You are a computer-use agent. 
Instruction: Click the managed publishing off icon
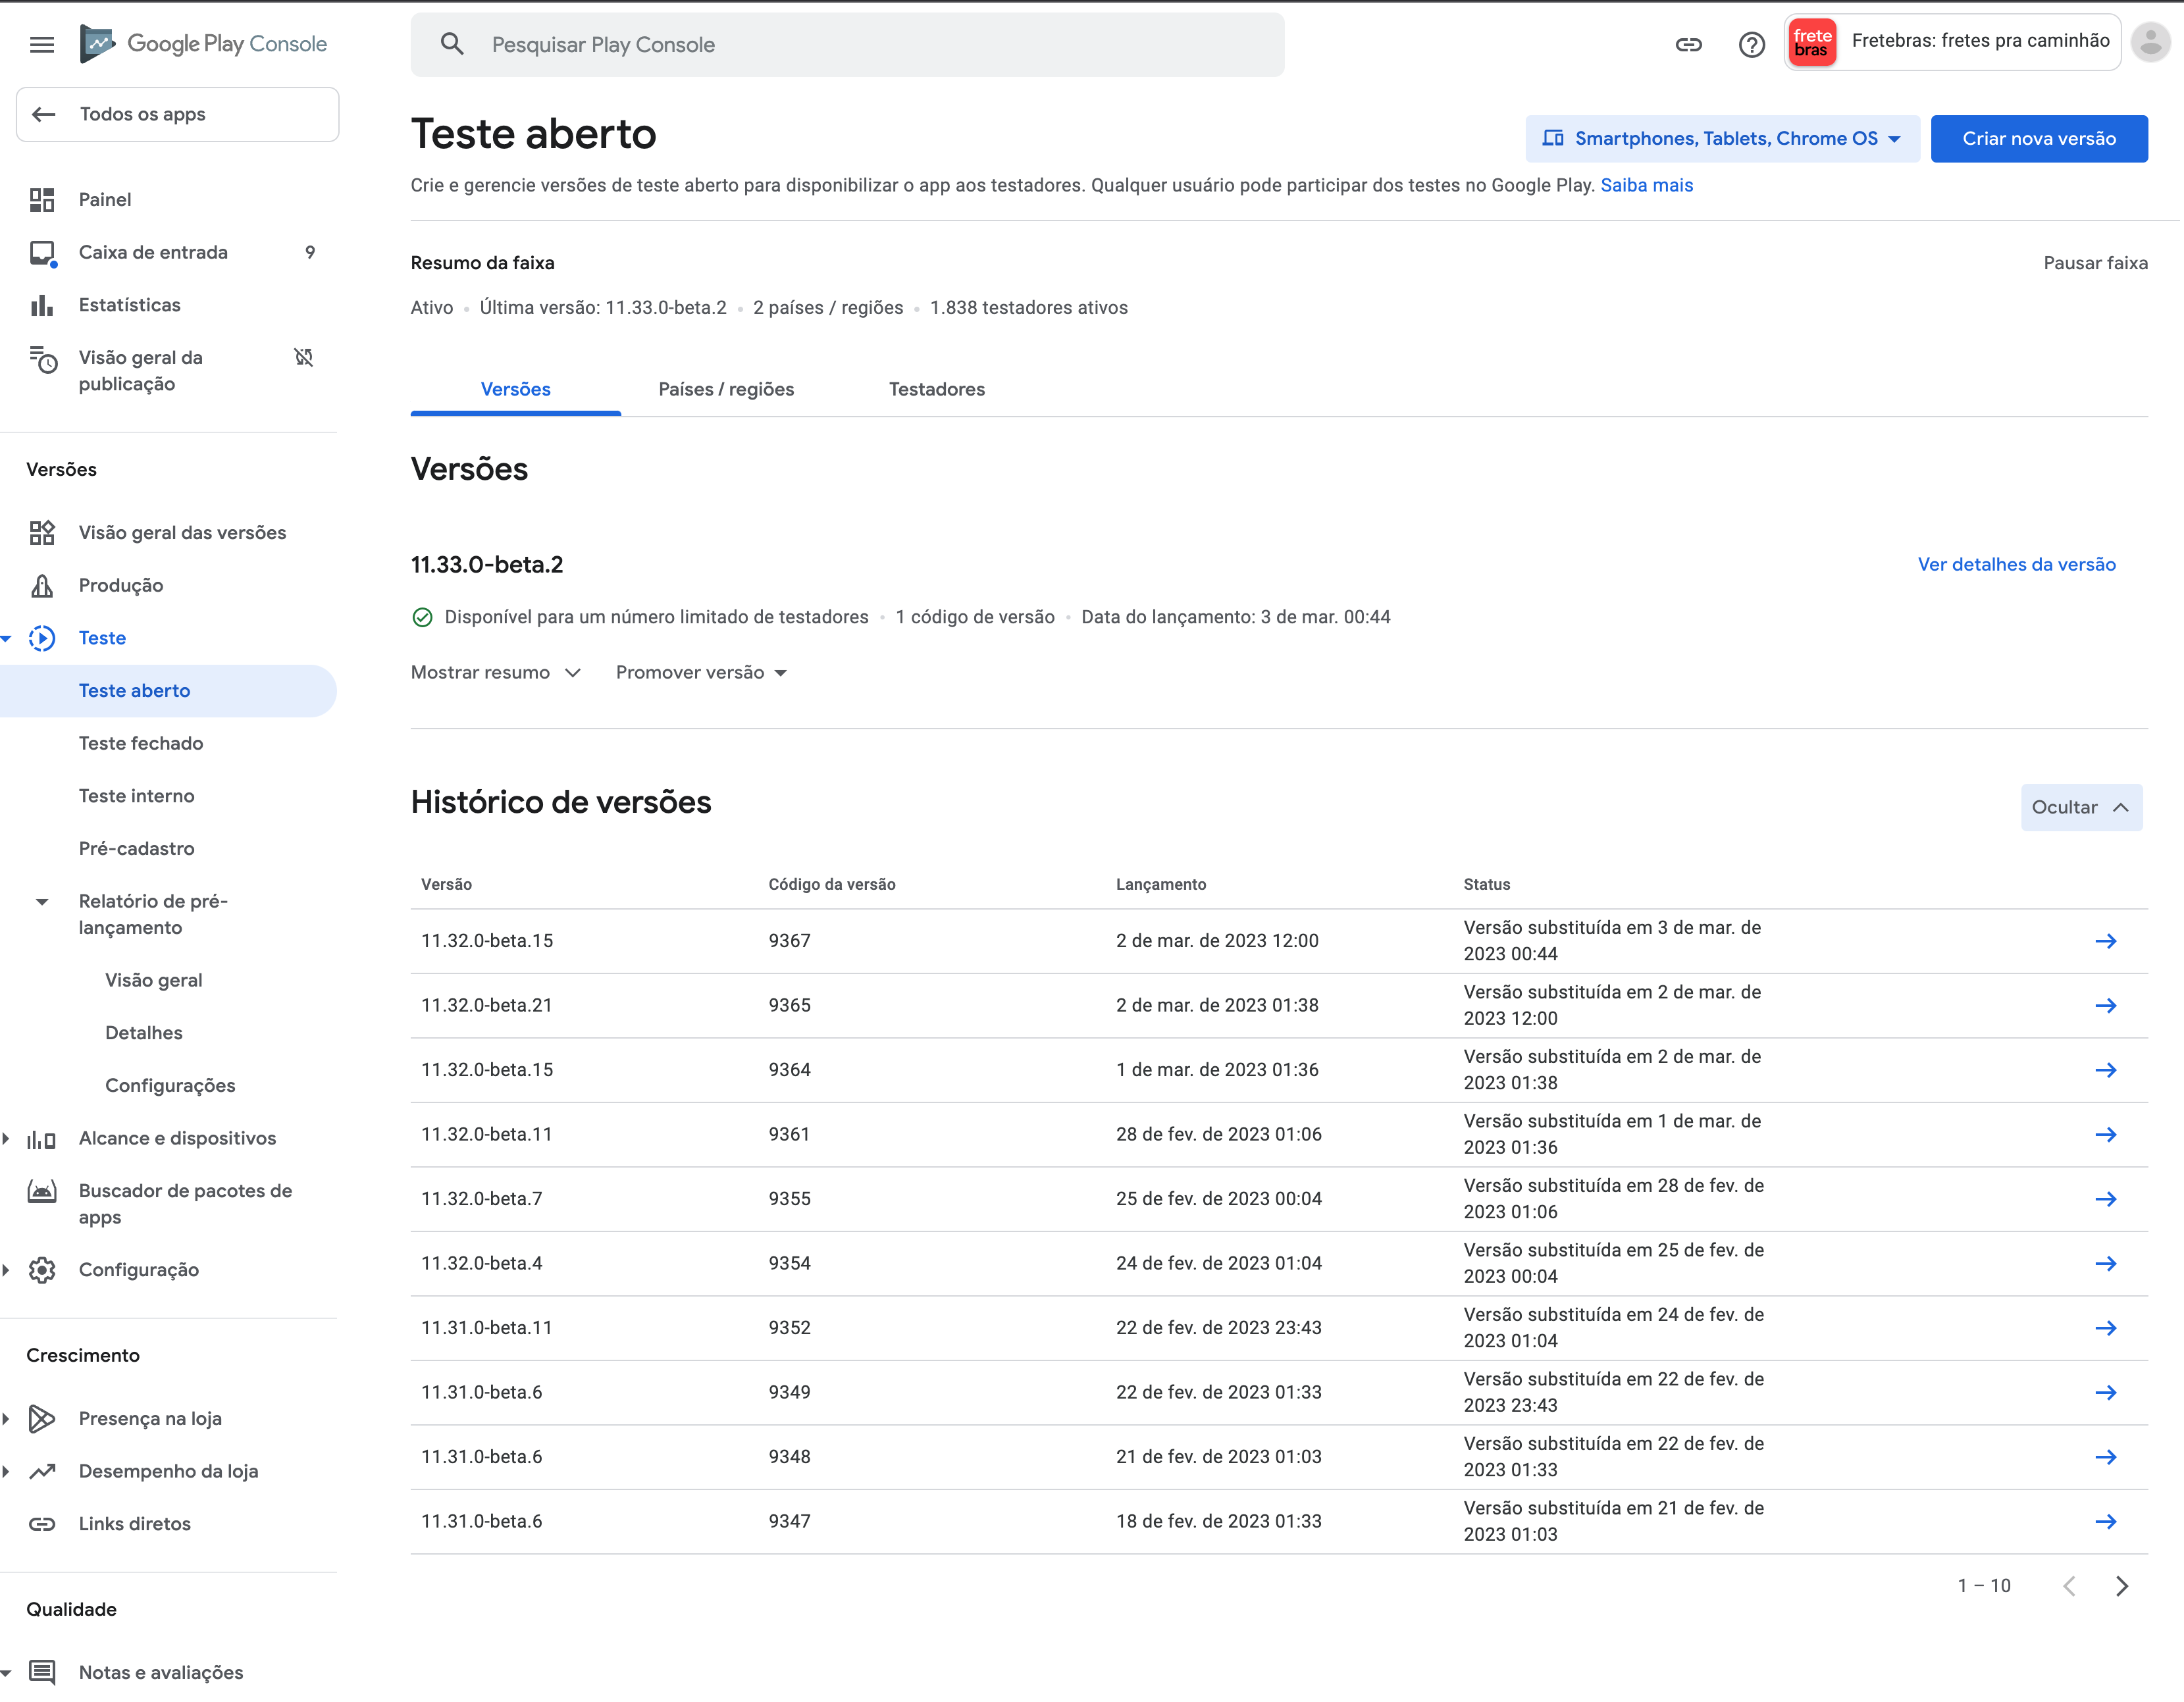pos(304,357)
